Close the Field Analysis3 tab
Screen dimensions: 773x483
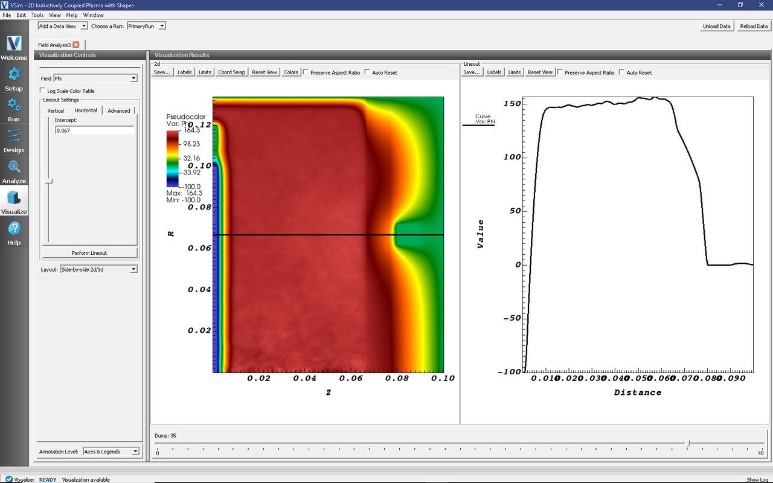76,45
